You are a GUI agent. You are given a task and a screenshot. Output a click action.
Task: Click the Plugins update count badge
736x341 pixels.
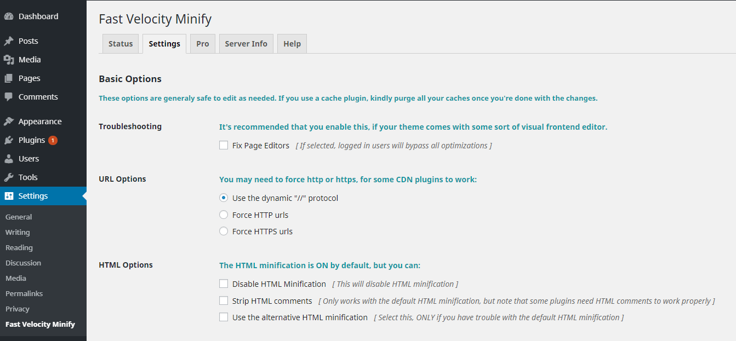pyautogui.click(x=52, y=140)
